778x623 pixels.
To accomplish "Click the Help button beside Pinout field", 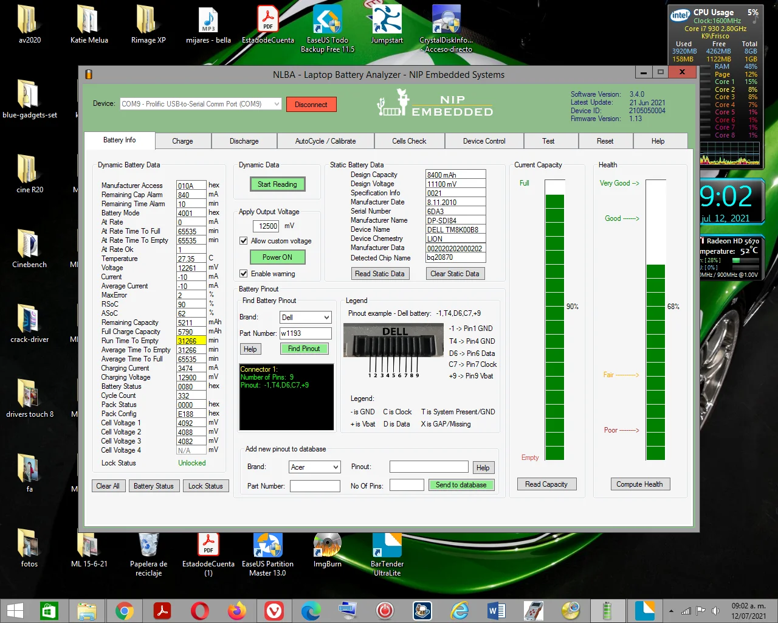I will pyautogui.click(x=483, y=468).
